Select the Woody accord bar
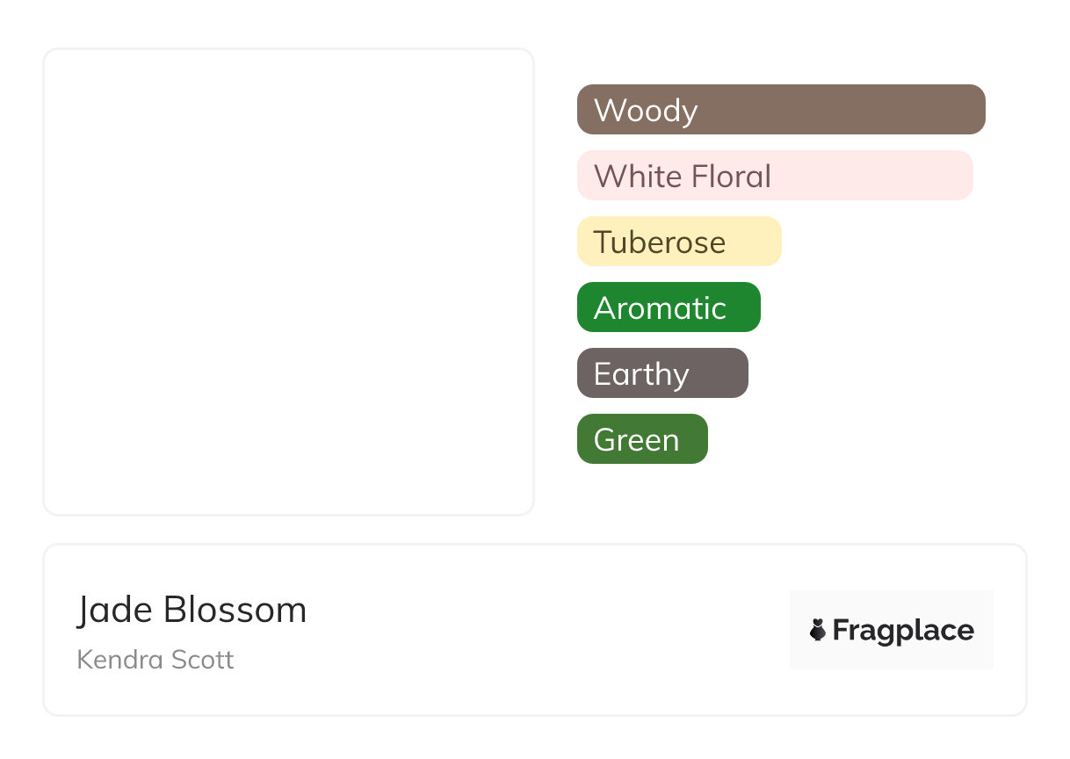The height and width of the screenshot is (759, 1070). pyautogui.click(x=781, y=110)
